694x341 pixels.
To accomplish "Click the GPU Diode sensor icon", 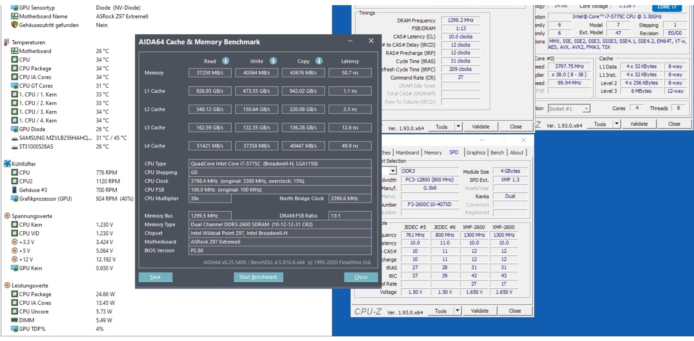I will tap(14, 129).
